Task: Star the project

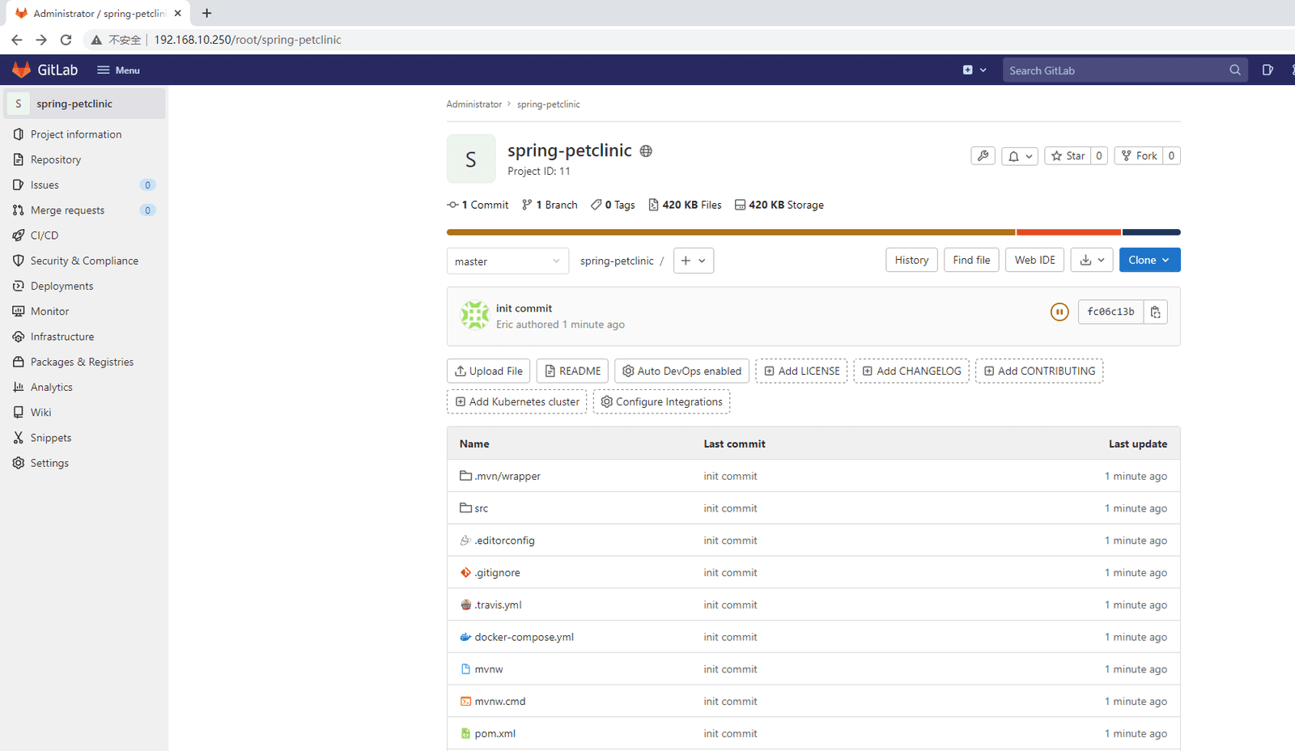Action: tap(1068, 156)
